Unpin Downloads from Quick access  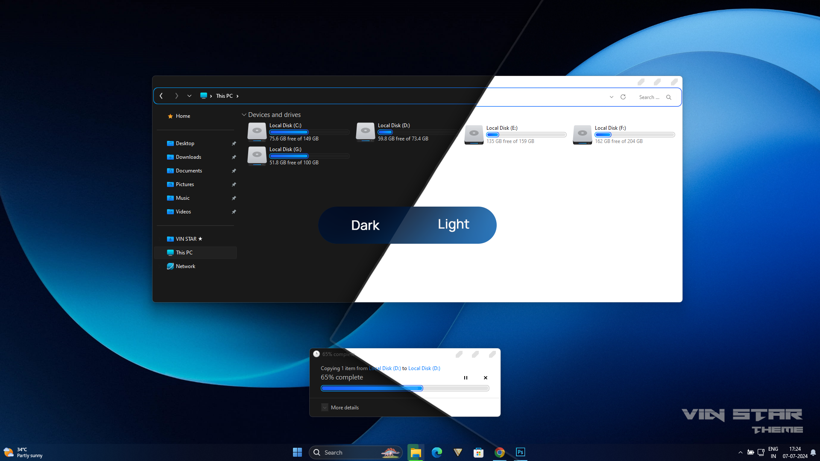(x=234, y=157)
